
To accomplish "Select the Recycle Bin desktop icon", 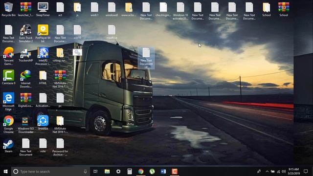I will pyautogui.click(x=8, y=9).
